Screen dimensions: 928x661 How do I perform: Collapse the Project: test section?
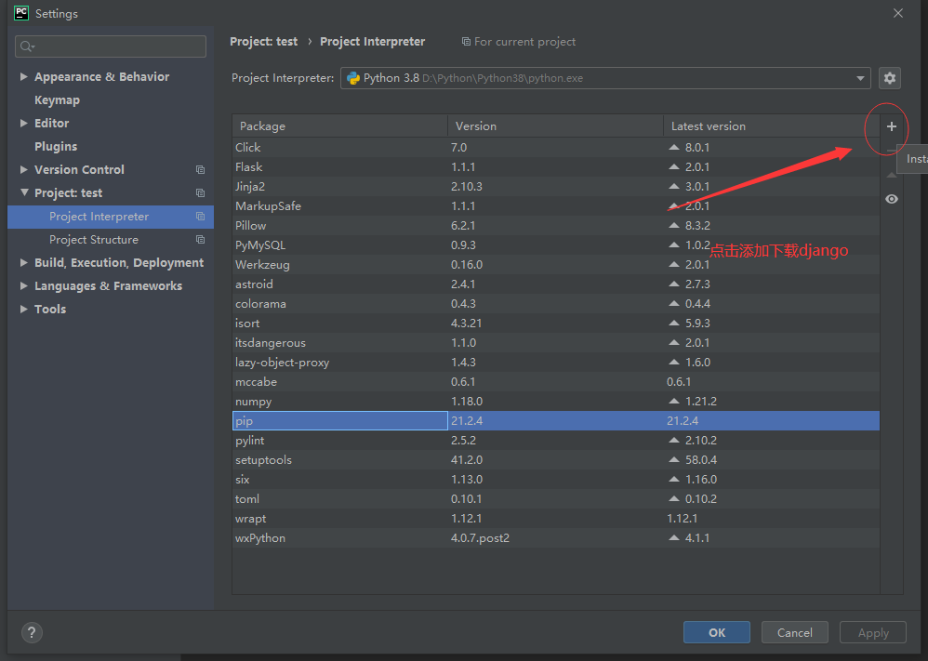coord(23,192)
